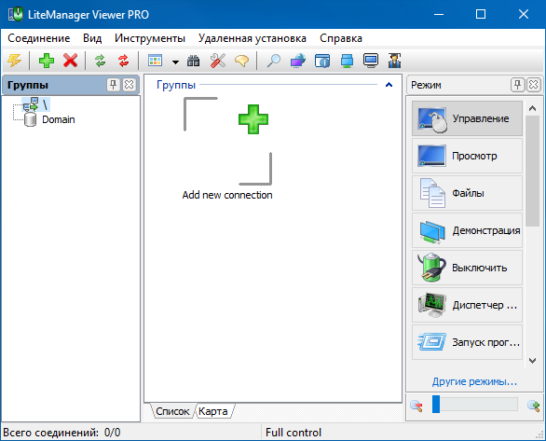This screenshot has height=441, width=546.
Task: Click the mode list scrollbar thumb
Action: pos(532,171)
